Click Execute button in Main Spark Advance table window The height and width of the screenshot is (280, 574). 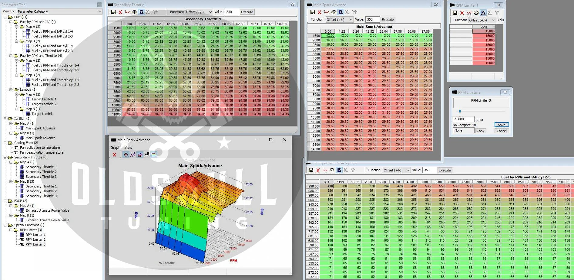[x=387, y=20]
